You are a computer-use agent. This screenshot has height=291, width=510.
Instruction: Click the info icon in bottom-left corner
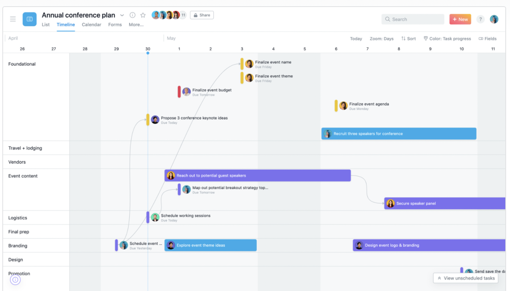point(15,280)
